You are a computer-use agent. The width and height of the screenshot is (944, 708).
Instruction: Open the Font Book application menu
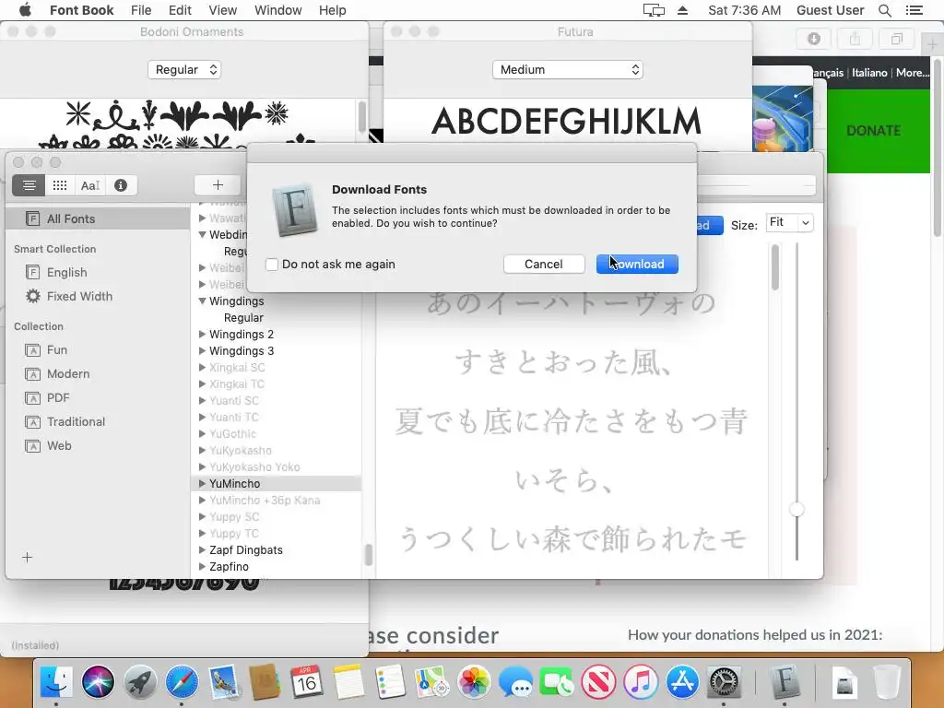pos(81,10)
